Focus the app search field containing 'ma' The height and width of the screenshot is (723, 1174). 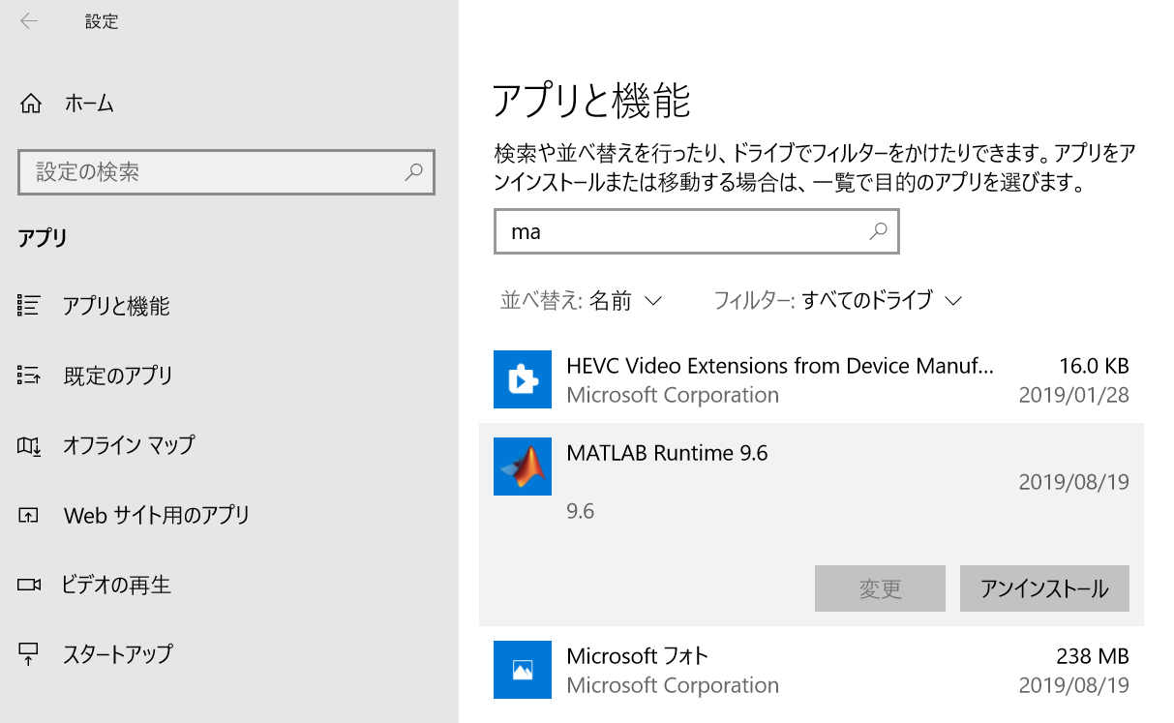[697, 231]
